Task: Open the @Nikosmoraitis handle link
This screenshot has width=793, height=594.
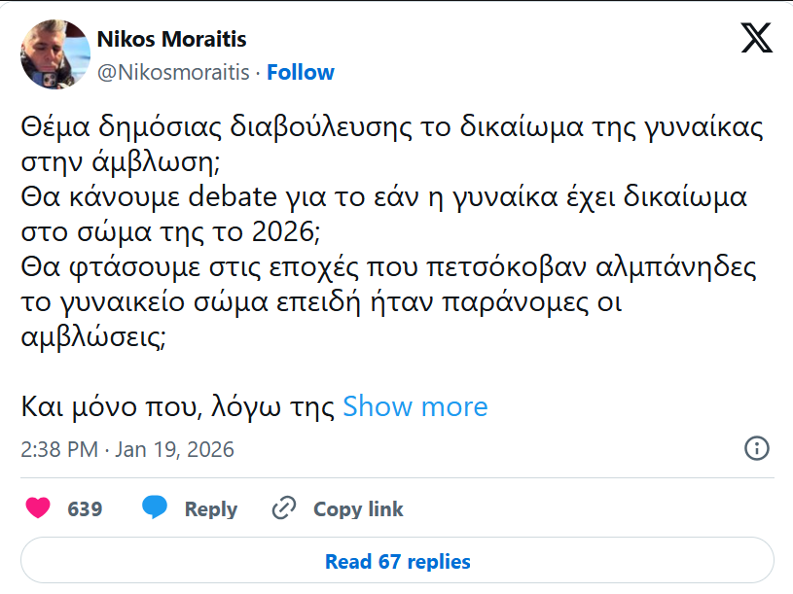Action: click(174, 72)
